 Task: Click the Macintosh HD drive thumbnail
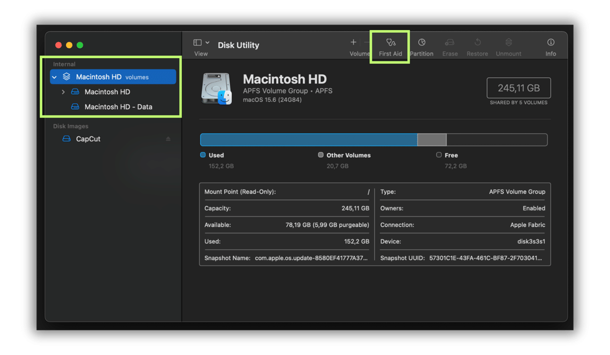coord(216,88)
